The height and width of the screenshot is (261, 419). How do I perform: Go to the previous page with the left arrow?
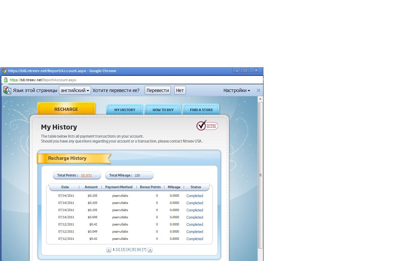click(x=109, y=250)
